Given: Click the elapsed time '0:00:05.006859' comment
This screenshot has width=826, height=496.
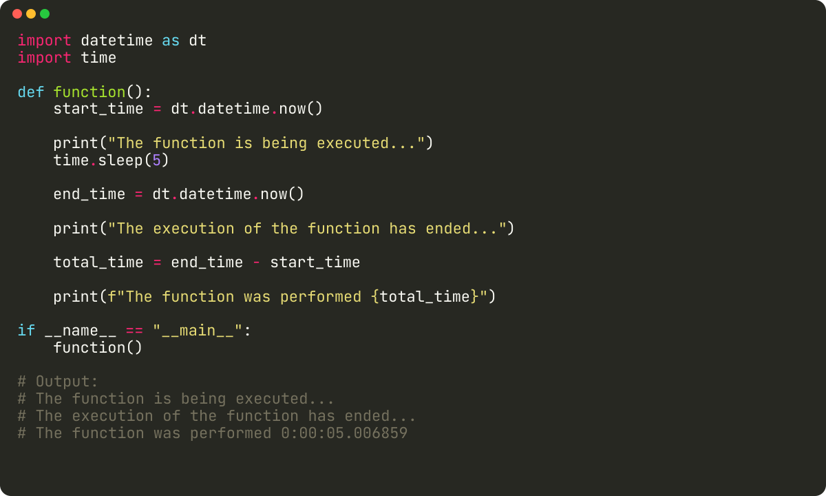Looking at the screenshot, I should (344, 433).
